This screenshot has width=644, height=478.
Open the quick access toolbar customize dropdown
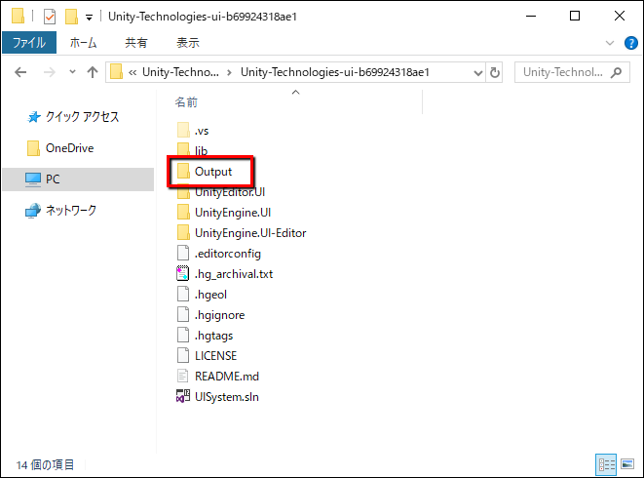click(89, 18)
